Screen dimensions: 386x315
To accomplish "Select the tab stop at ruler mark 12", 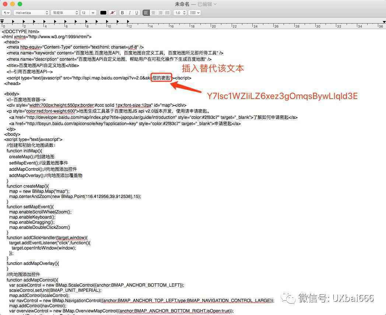I will pos(128,22).
